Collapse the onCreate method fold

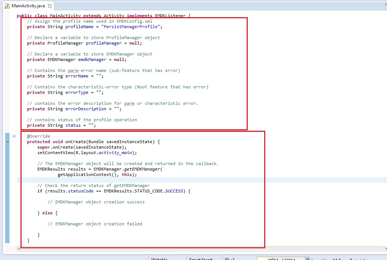[x=14, y=136]
